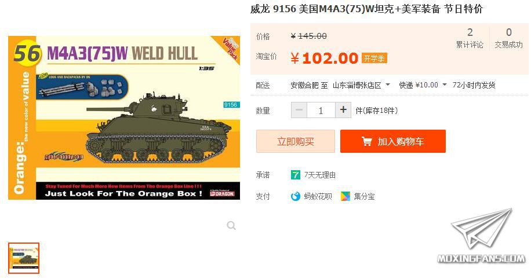Viewport: 531px width, 279px height.
Task: Click the 加入购物车 add to cart button
Action: coord(393,141)
